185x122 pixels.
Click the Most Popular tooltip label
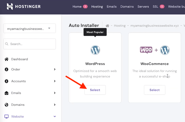click(x=95, y=32)
